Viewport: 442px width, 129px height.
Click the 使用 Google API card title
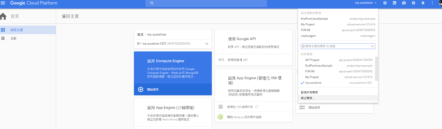click(x=242, y=39)
